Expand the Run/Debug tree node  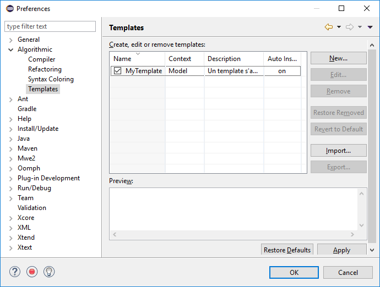[10, 189]
